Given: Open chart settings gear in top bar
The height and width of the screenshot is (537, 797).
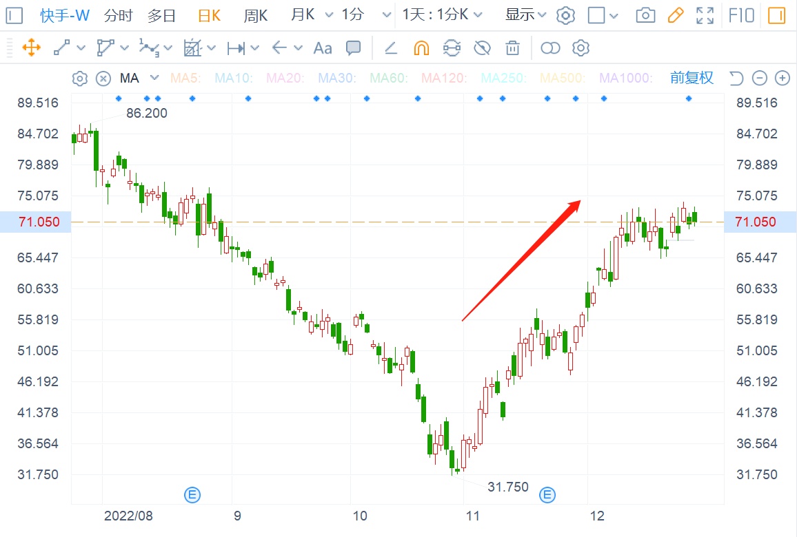Looking at the screenshot, I should point(565,15).
